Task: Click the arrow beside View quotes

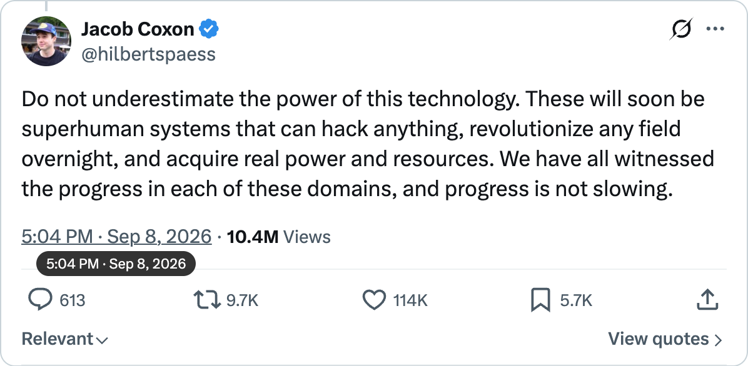Action: click(x=718, y=340)
